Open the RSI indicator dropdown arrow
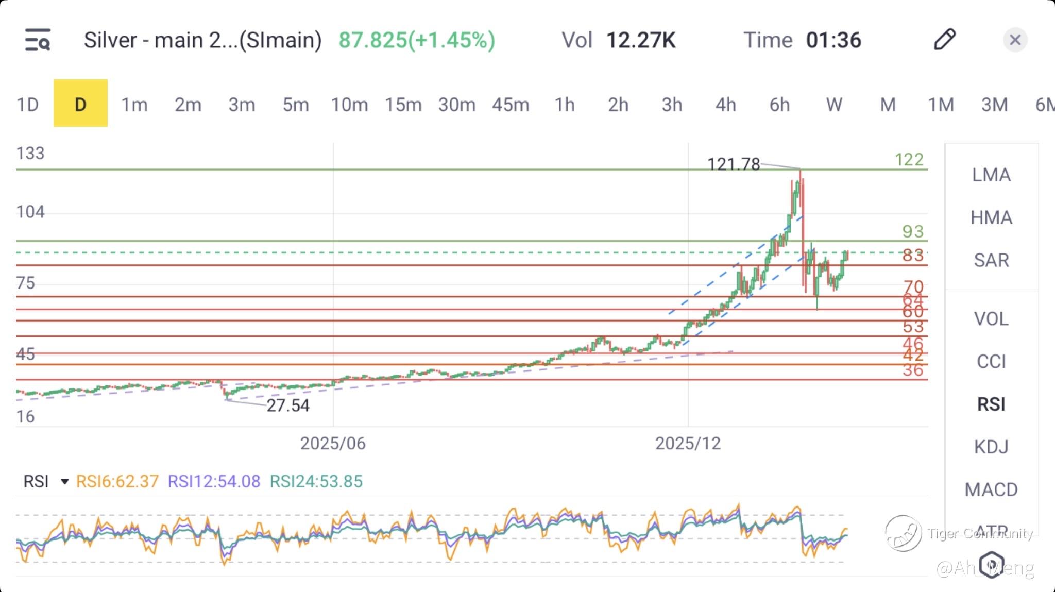 tap(65, 482)
